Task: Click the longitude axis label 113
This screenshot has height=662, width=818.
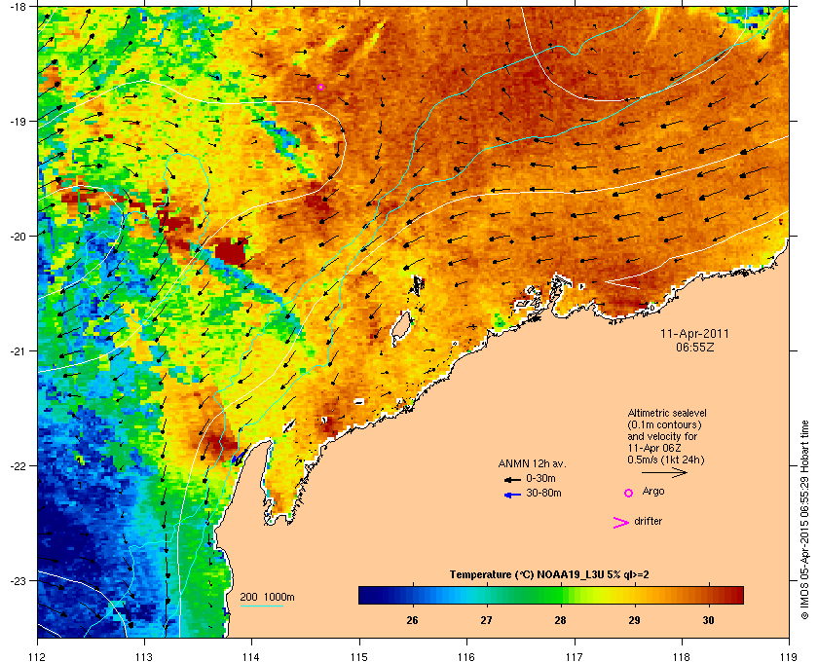Action: click(144, 656)
